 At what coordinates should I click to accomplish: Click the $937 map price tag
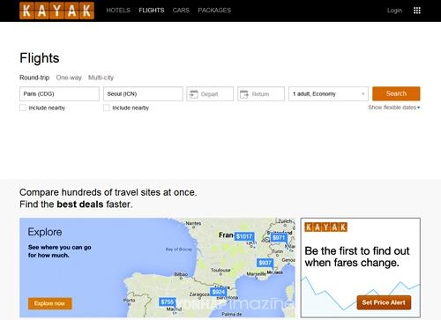265,263
